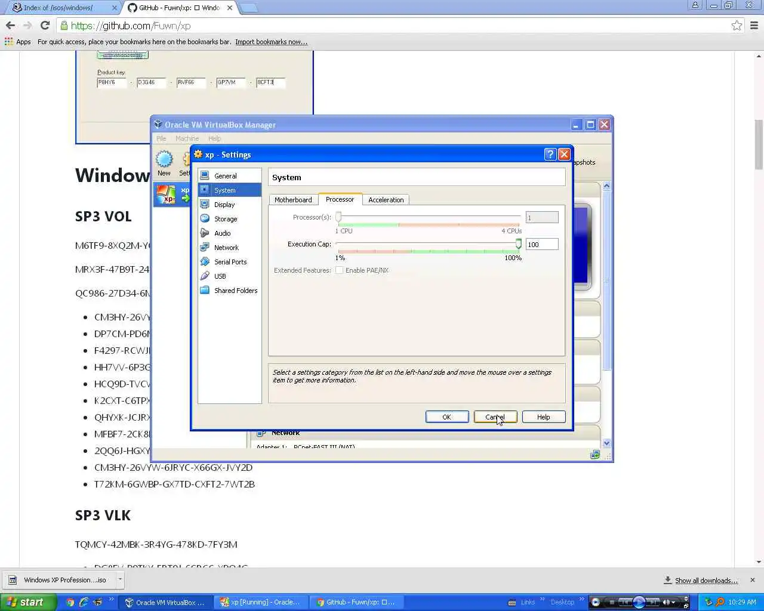Open the dropdown arrow for downloaded iso file
This screenshot has width=764, height=611.
(120, 579)
